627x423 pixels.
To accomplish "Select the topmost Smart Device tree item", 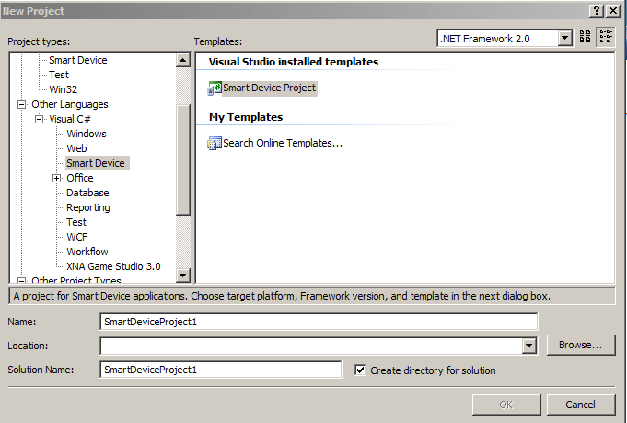I will 78,61.
